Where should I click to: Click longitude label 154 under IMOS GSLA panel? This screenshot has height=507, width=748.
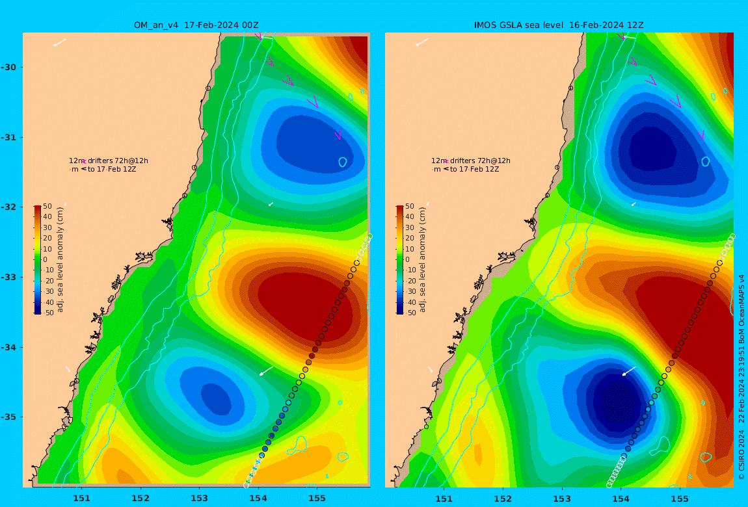point(621,499)
